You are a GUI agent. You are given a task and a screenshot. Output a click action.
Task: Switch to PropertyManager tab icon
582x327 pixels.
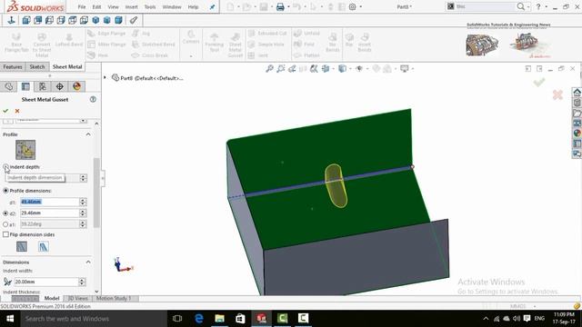click(x=25, y=86)
